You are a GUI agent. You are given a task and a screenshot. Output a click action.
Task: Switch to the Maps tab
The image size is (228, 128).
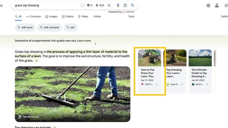point(83,17)
